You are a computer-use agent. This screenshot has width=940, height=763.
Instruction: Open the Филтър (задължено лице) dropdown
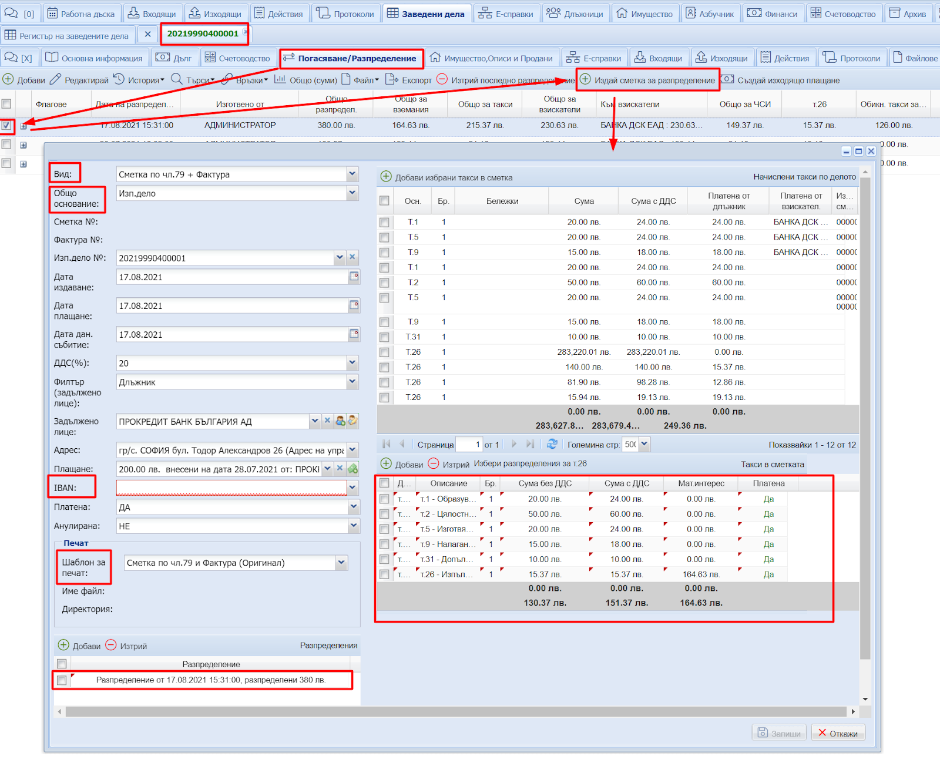[x=352, y=381]
